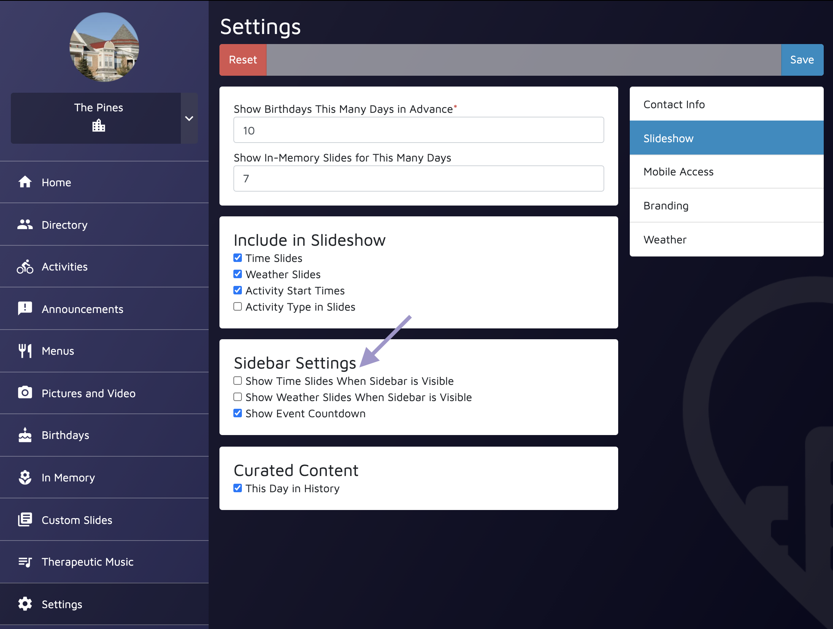Open Therapeutic Music page

click(x=104, y=562)
